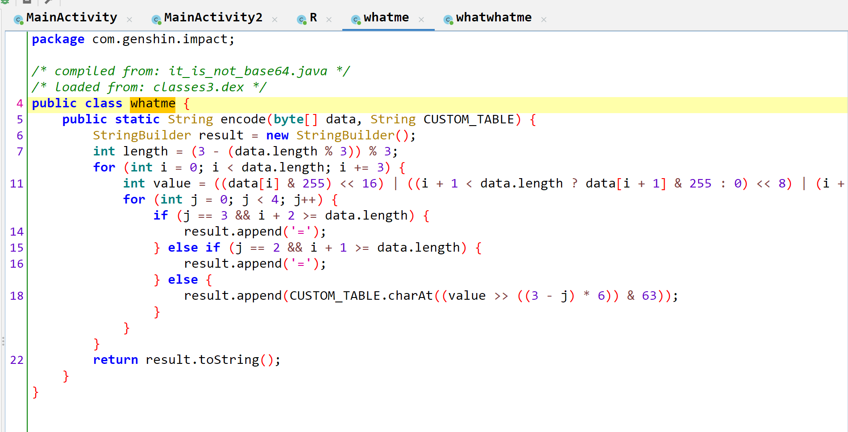Click line number 16 in the gutter
Image resolution: width=848 pixels, height=432 pixels.
[17, 264]
